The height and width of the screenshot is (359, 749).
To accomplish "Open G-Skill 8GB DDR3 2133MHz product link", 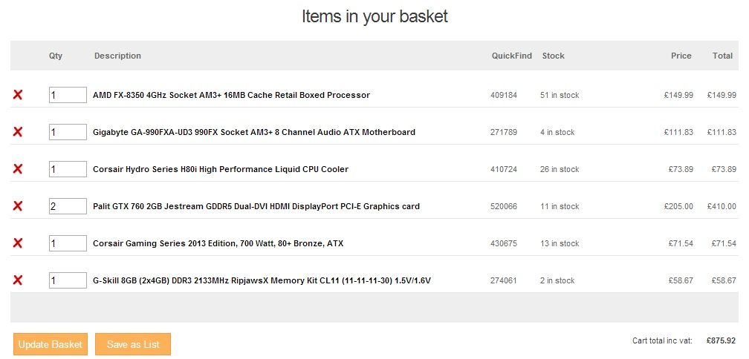I will [262, 280].
